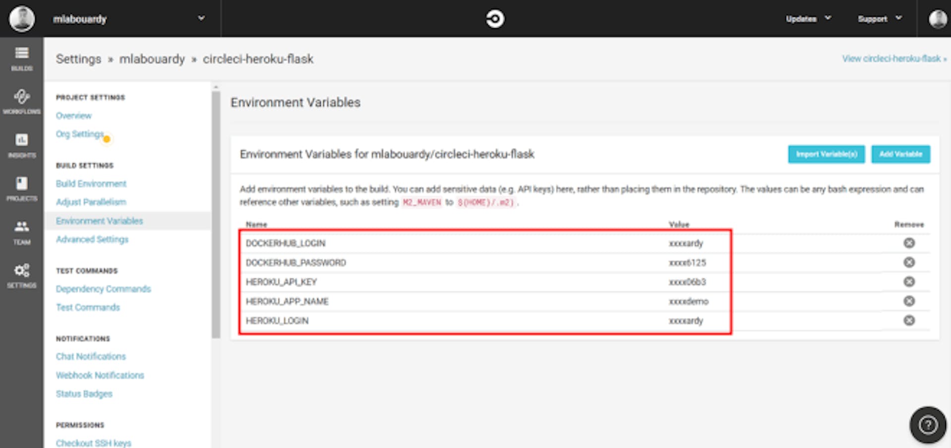Open the Insights sidebar icon

(22, 146)
